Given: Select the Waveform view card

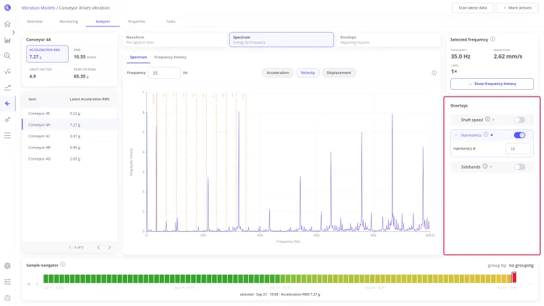Looking at the screenshot, I should pyautogui.click(x=175, y=39).
